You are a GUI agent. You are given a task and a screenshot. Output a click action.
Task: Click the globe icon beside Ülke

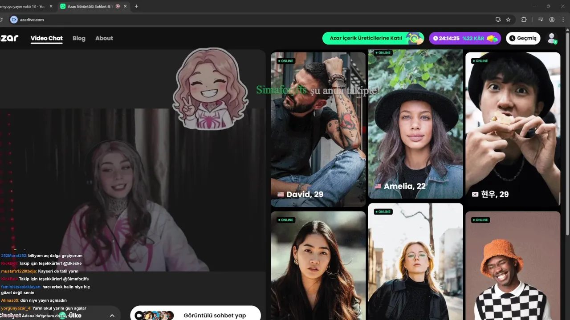pyautogui.click(x=63, y=316)
